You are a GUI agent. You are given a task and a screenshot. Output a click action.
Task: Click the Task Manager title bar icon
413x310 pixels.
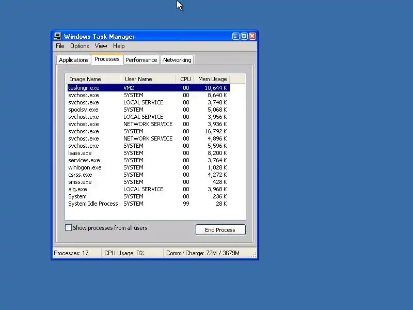(57, 36)
